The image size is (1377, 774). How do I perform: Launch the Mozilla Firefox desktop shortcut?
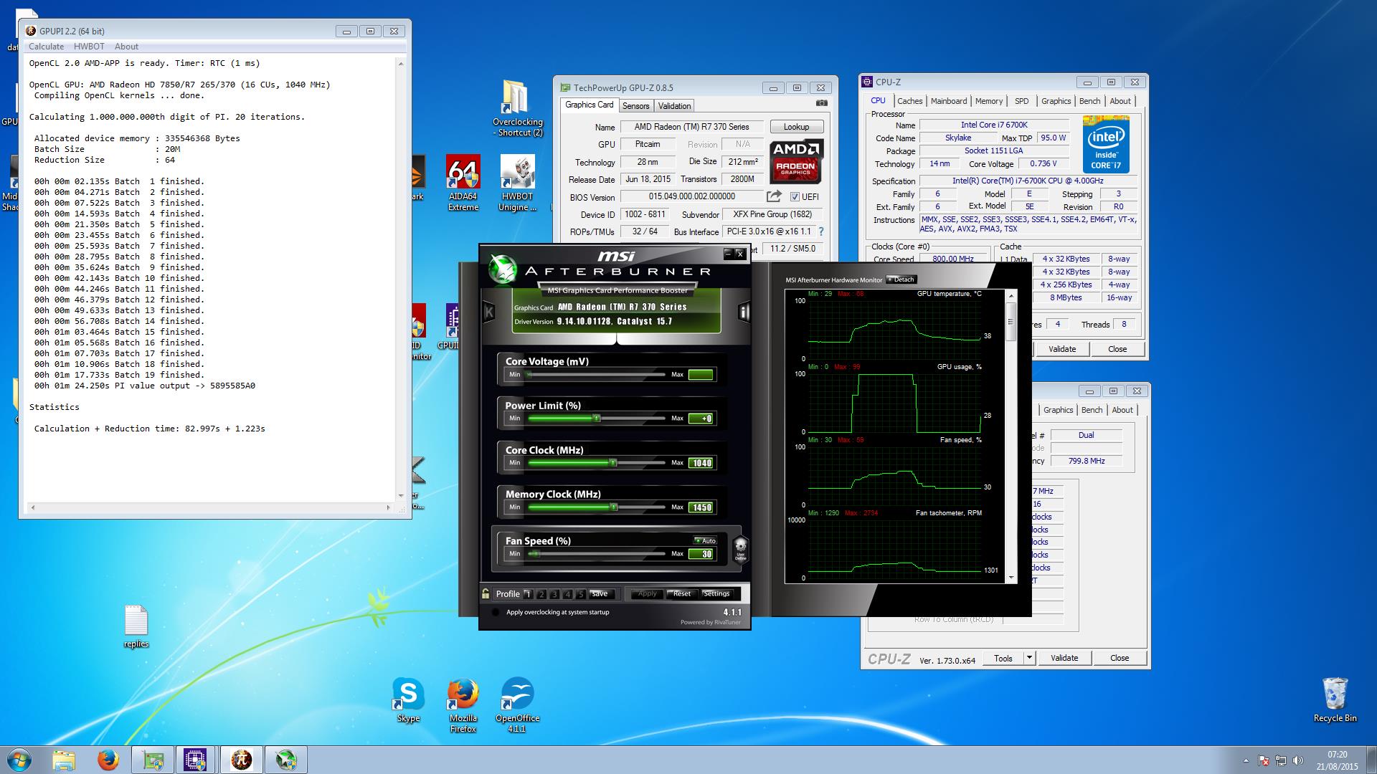click(x=463, y=705)
